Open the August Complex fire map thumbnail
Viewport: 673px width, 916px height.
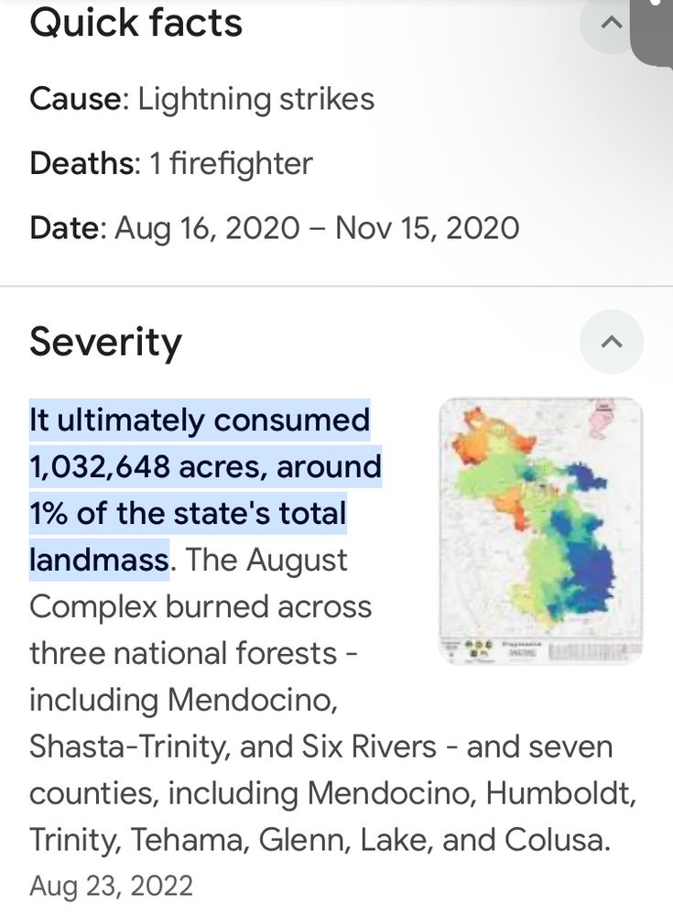[x=540, y=530]
